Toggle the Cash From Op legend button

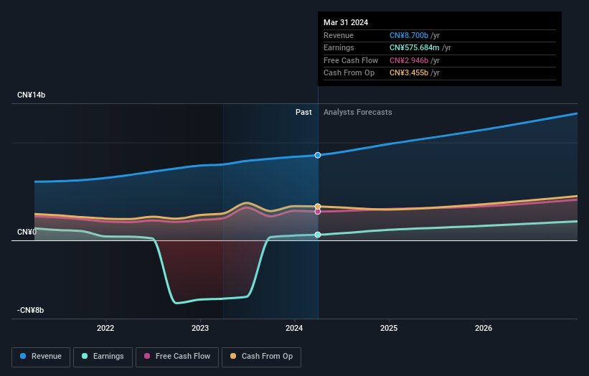pyautogui.click(x=261, y=357)
